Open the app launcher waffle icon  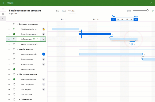[x=3, y=2]
